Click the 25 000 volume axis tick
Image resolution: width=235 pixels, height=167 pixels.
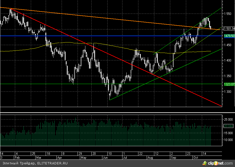[228, 119]
